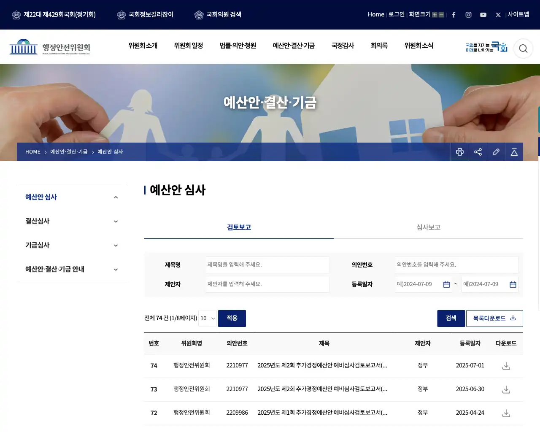Open the 사이트맵 link

click(518, 14)
